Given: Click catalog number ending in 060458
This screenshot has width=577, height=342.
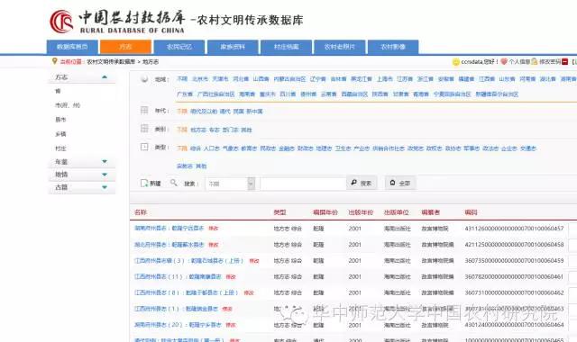Looking at the screenshot, I should point(514,244).
